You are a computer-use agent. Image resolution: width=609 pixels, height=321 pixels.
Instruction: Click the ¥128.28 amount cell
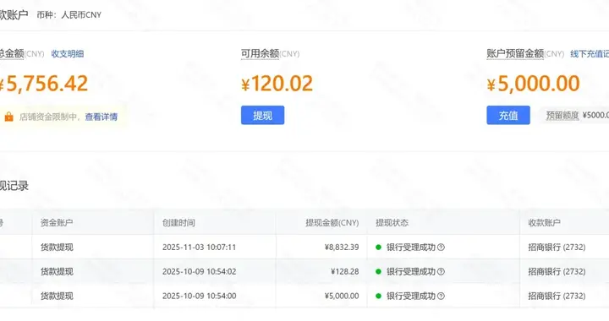pyautogui.click(x=345, y=272)
